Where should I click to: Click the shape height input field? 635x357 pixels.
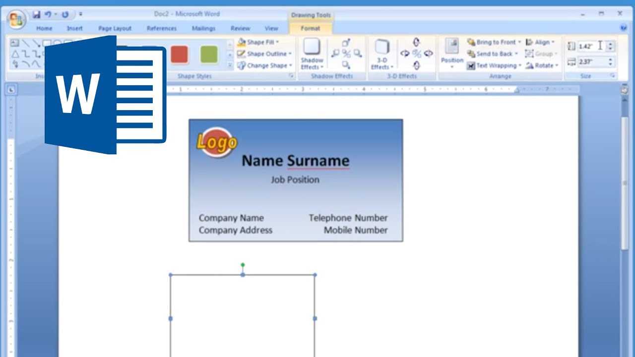(x=591, y=46)
